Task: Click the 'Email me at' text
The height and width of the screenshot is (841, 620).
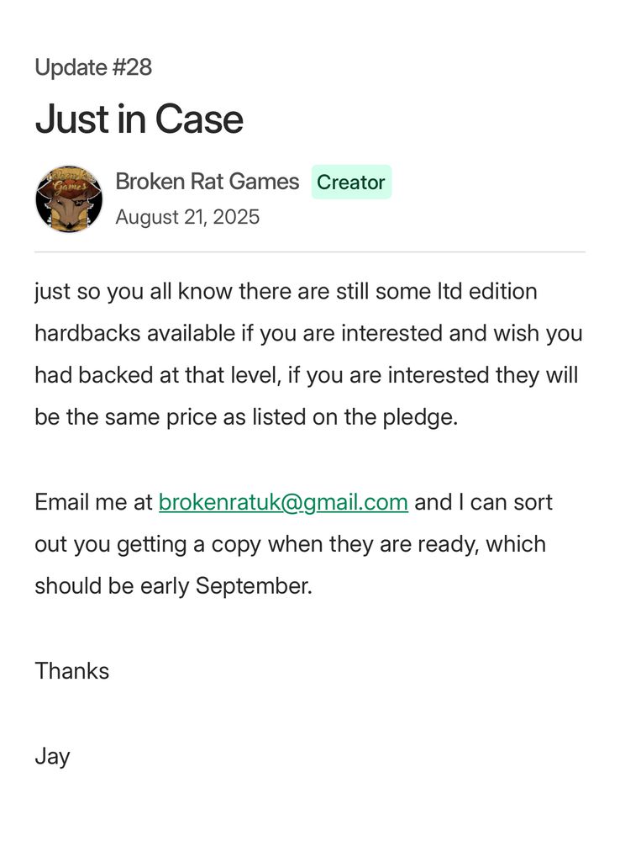Action: point(93,503)
